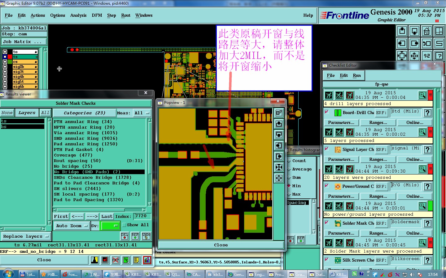Open the Options menu

click(58, 15)
